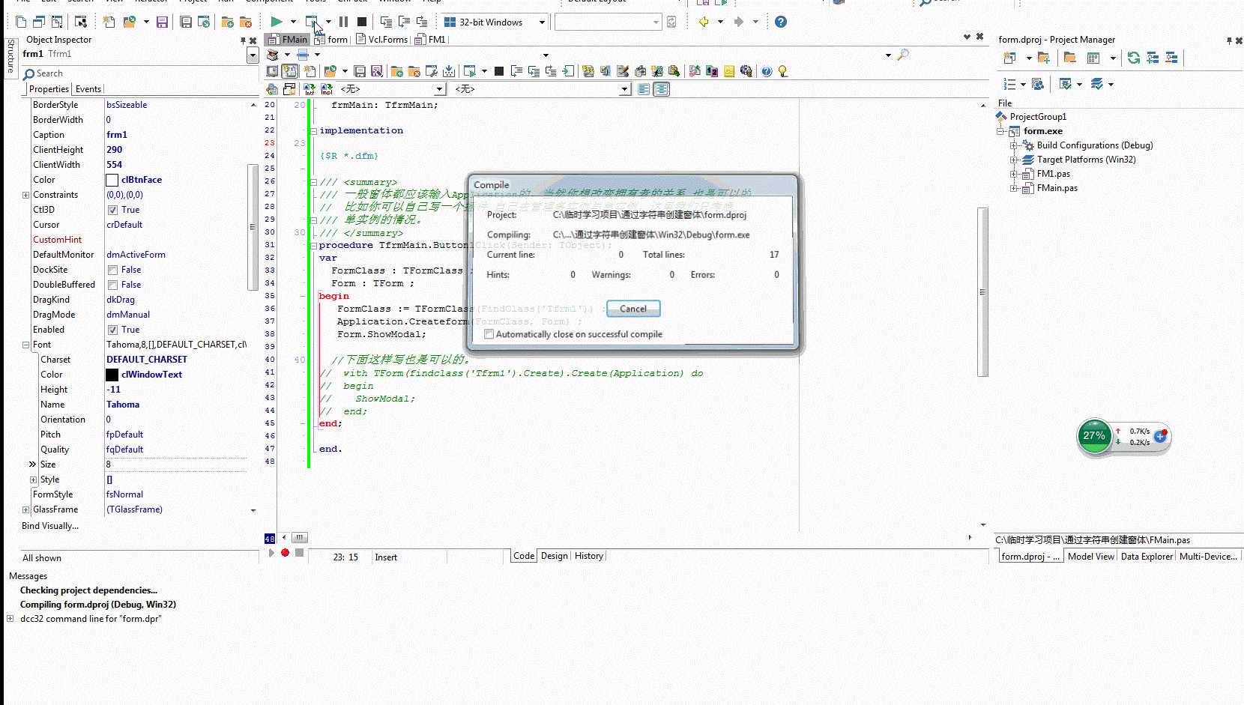Check Automatically close on successful compile
Image resolution: width=1244 pixels, height=705 pixels.
pyautogui.click(x=489, y=334)
